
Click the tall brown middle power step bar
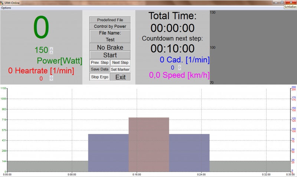149,145
